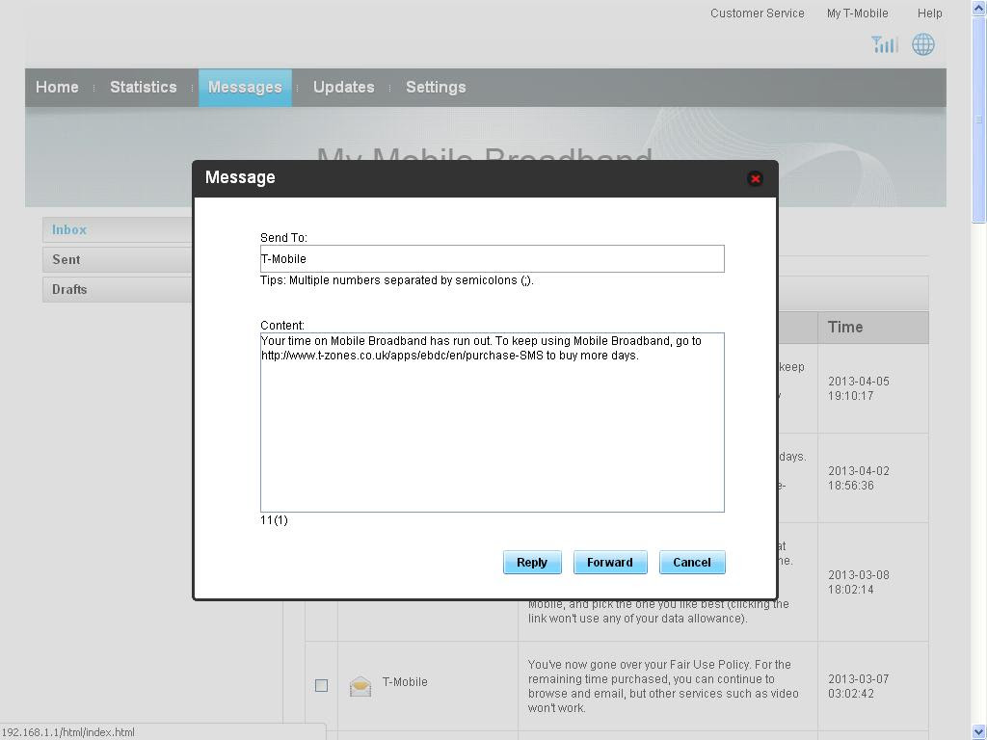
Task: Click the open envelope icon beside T-Mobile
Action: [360, 686]
